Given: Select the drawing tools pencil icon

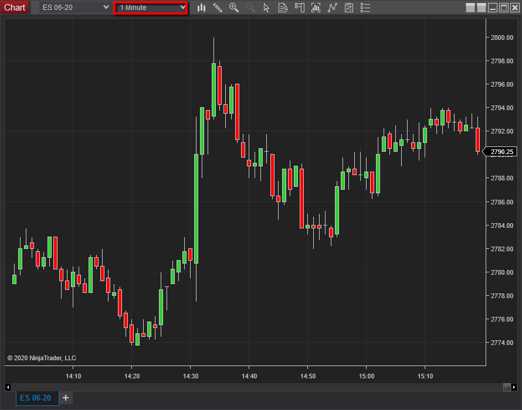Looking at the screenshot, I should tap(218, 8).
